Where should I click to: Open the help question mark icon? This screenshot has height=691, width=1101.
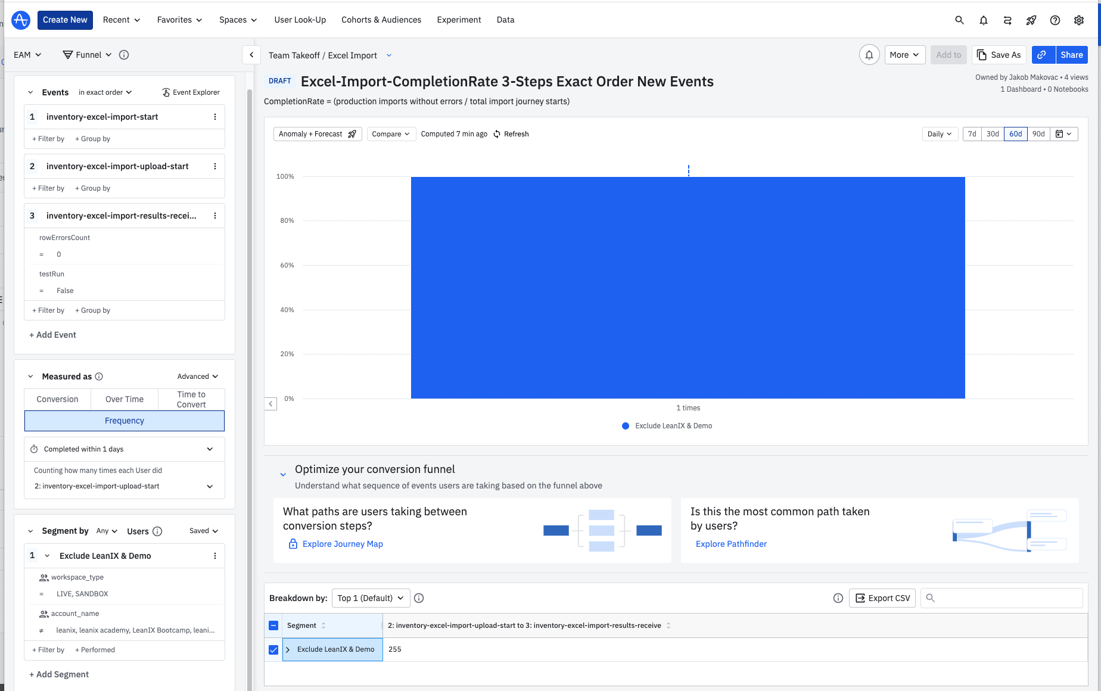pyautogui.click(x=1055, y=20)
